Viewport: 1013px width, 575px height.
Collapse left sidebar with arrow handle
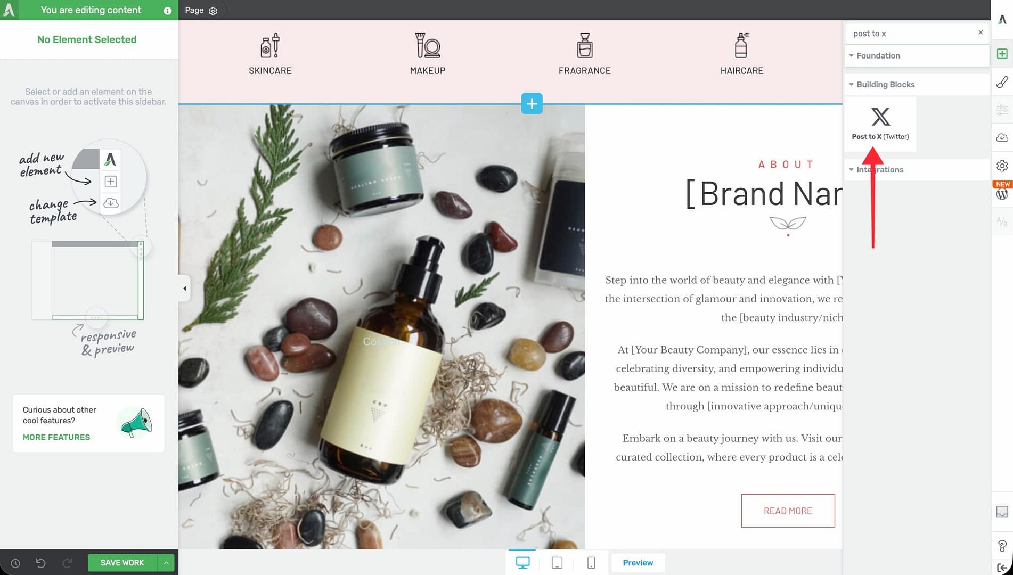184,289
